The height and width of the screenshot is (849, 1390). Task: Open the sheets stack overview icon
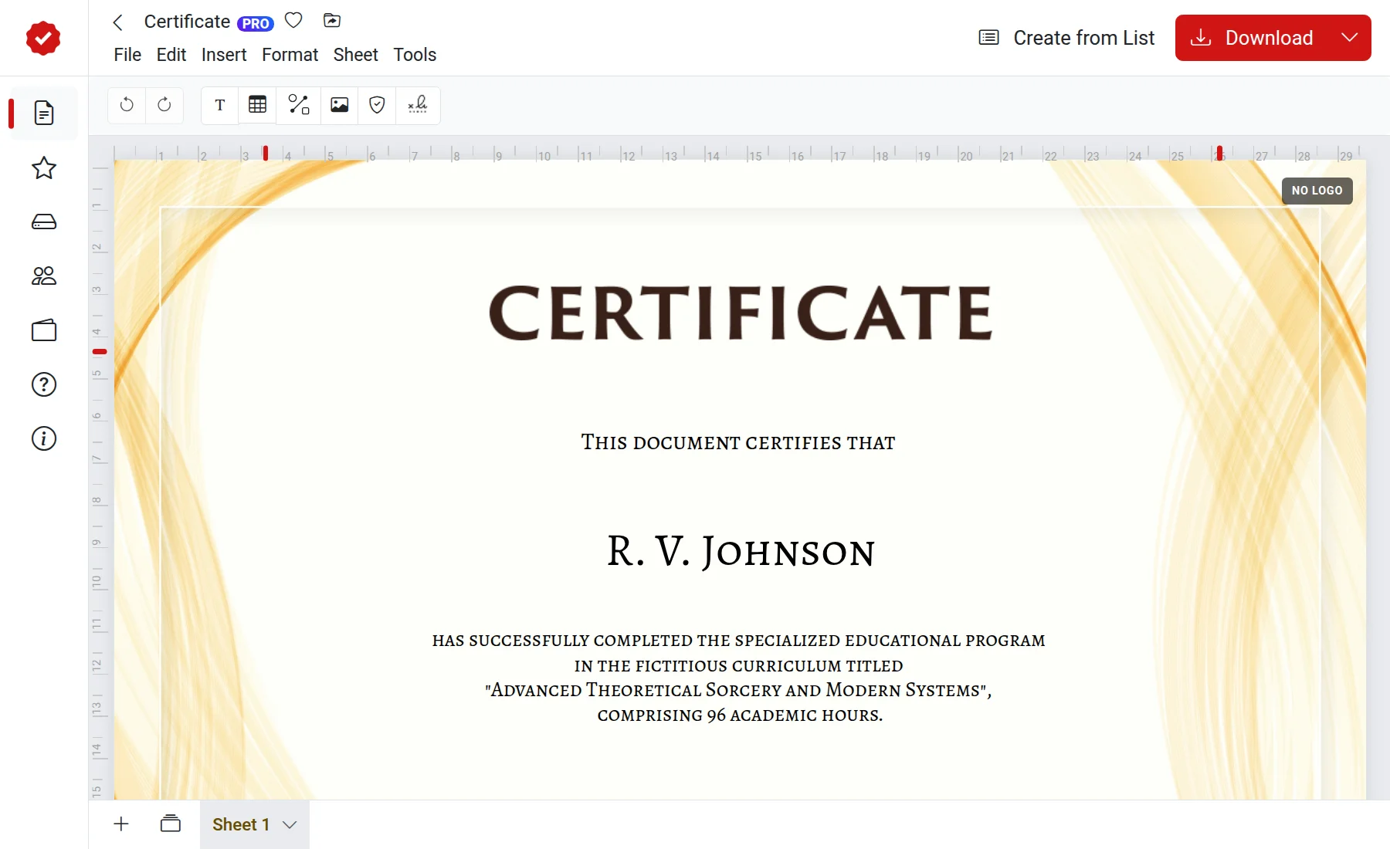171,824
